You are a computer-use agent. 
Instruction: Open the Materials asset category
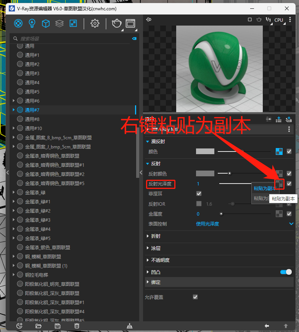18,23
